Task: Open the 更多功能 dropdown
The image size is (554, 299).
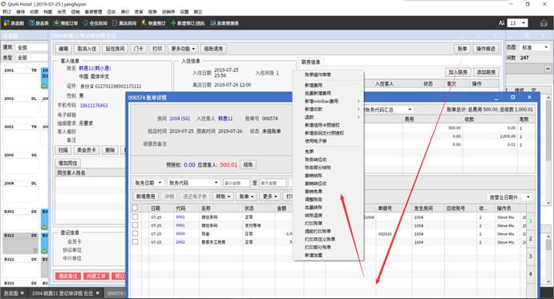Action: (x=183, y=49)
